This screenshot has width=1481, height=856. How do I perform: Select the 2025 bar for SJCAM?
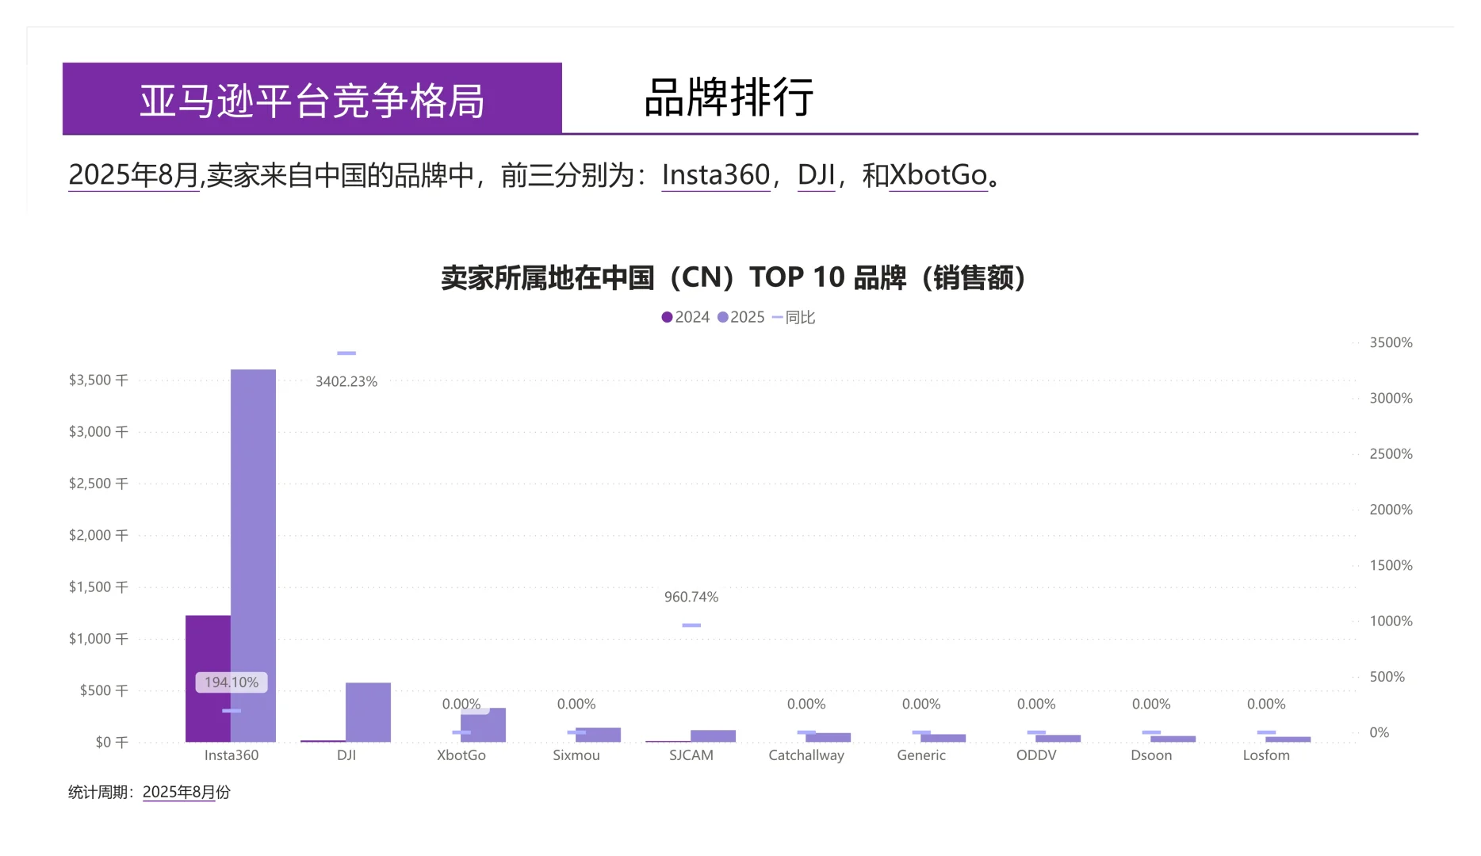(x=713, y=736)
